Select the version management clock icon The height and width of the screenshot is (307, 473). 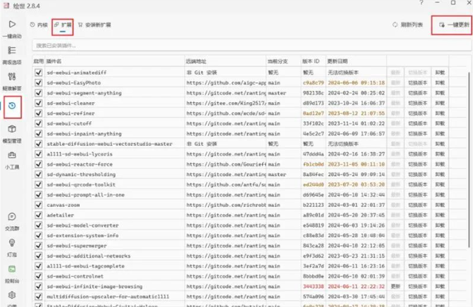coord(13,106)
